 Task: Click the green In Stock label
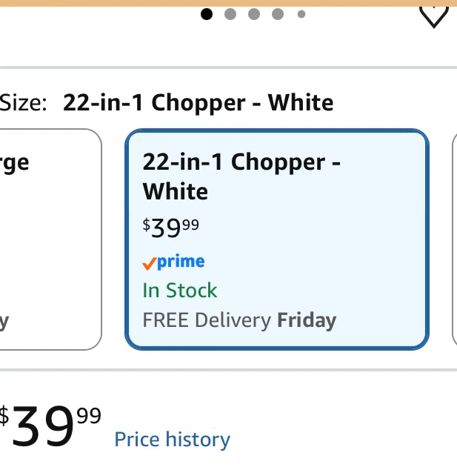[x=180, y=291]
